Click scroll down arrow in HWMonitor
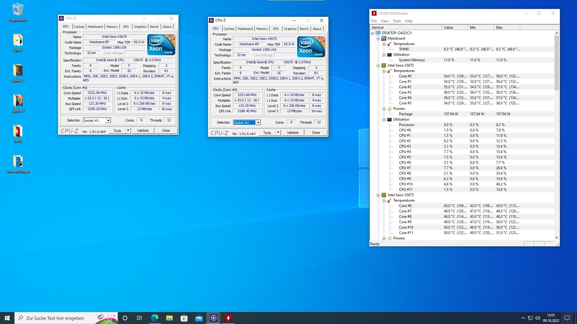577x324 pixels. pyautogui.click(x=557, y=238)
